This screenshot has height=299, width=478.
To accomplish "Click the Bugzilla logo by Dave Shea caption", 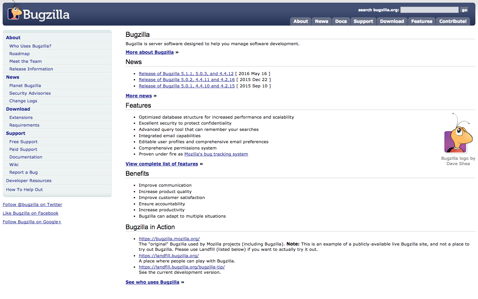I will coord(458,161).
